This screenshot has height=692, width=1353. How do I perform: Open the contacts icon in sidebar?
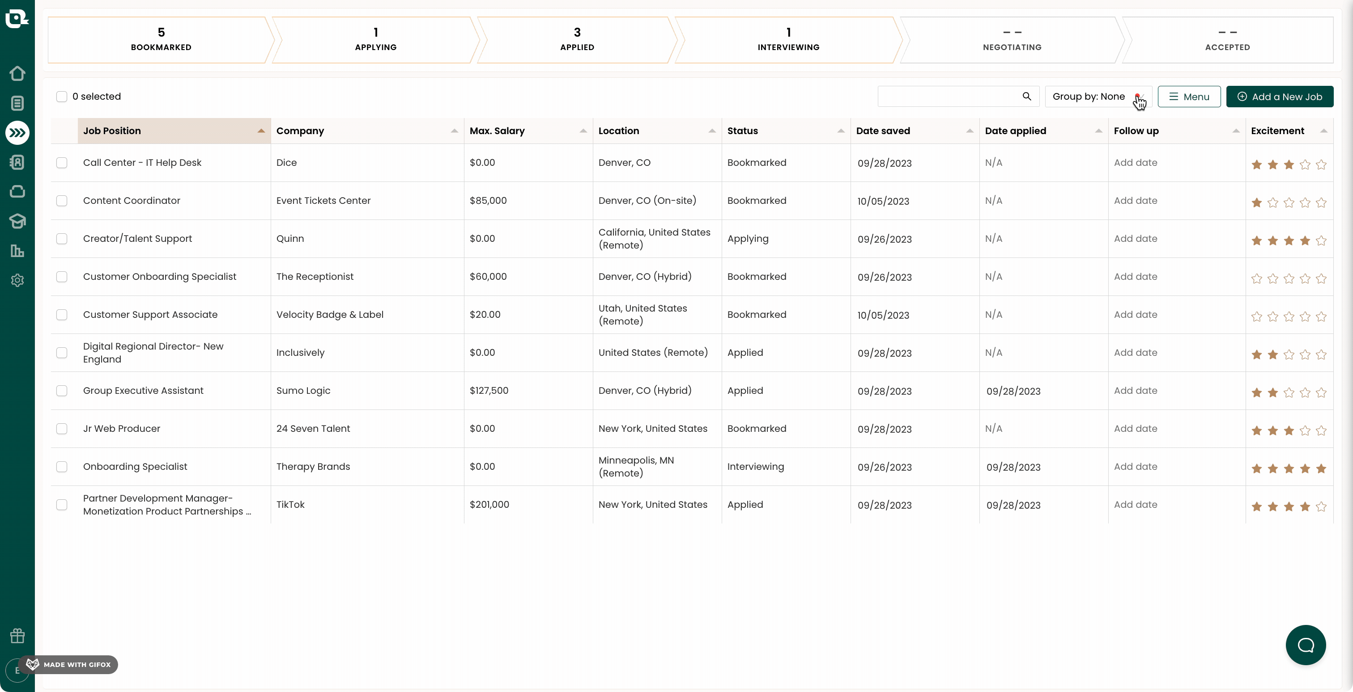[x=17, y=162]
